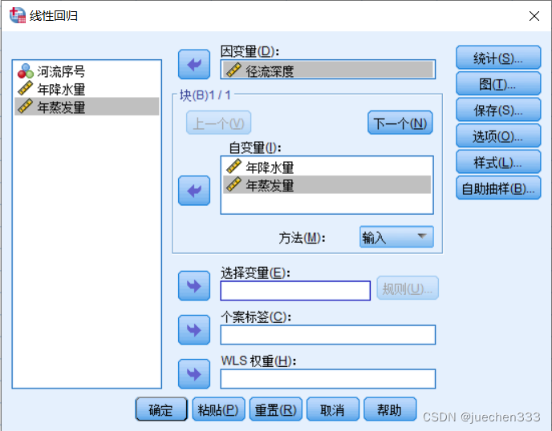
Task: Select 年蒸发量 in the 自变量 list
Action: (327, 184)
